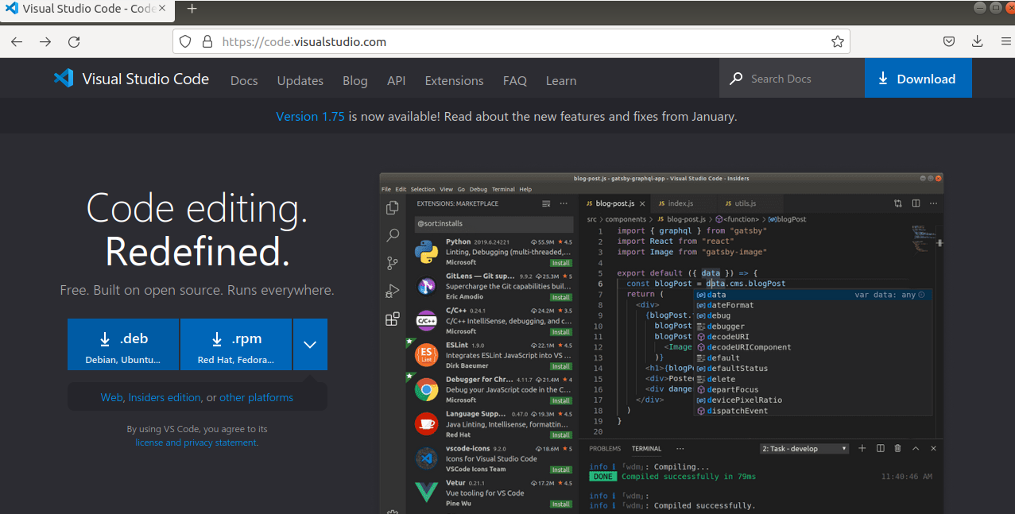1015x514 pixels.
Task: Open the Blog page
Action: click(x=355, y=80)
